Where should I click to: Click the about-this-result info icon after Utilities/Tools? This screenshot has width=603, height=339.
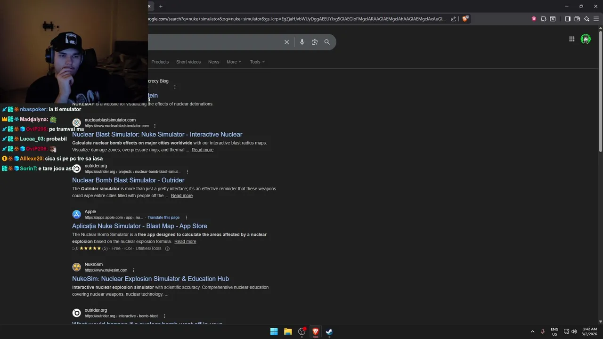(167, 249)
